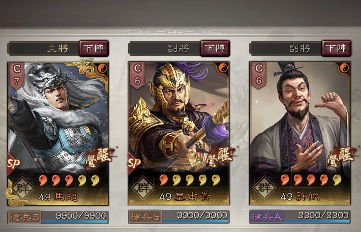Viewport: 361px width, 232px height.
Task: Click 下陣 button above 皇甫嵩
Action: [x=215, y=48]
